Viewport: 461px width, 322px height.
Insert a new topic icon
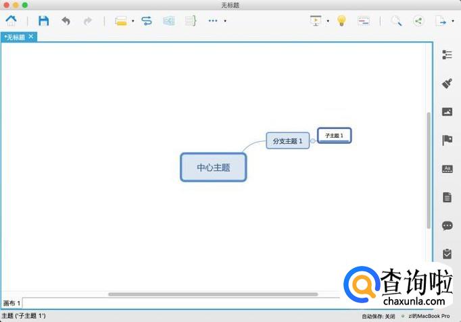point(121,21)
